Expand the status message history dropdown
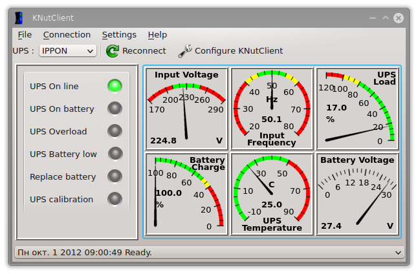Image resolution: width=418 pixels, height=274 pixels. (x=397, y=252)
